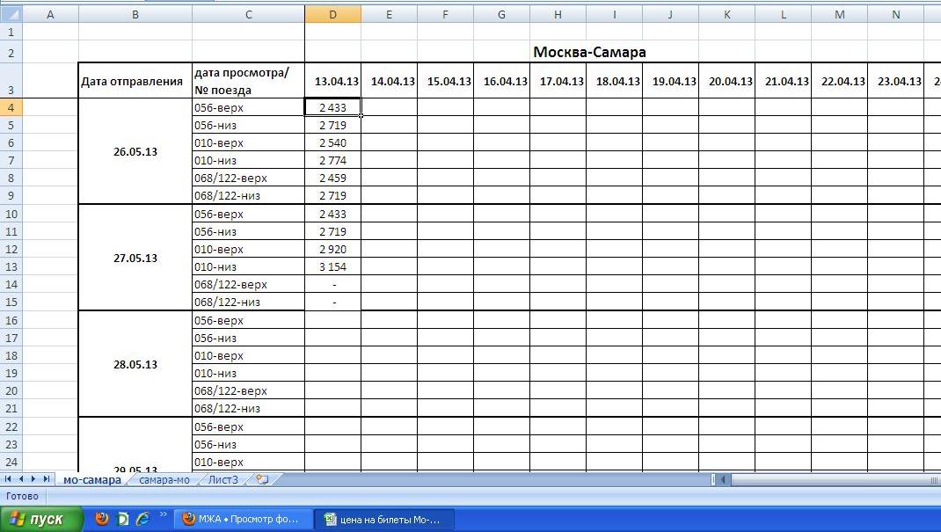The height and width of the screenshot is (532, 941).
Task: Select the мо-самара sheet tab
Action: [92, 479]
